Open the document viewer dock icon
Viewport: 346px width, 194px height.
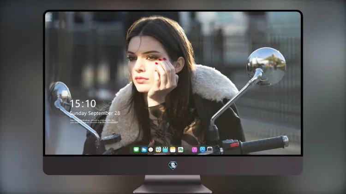[x=158, y=149]
